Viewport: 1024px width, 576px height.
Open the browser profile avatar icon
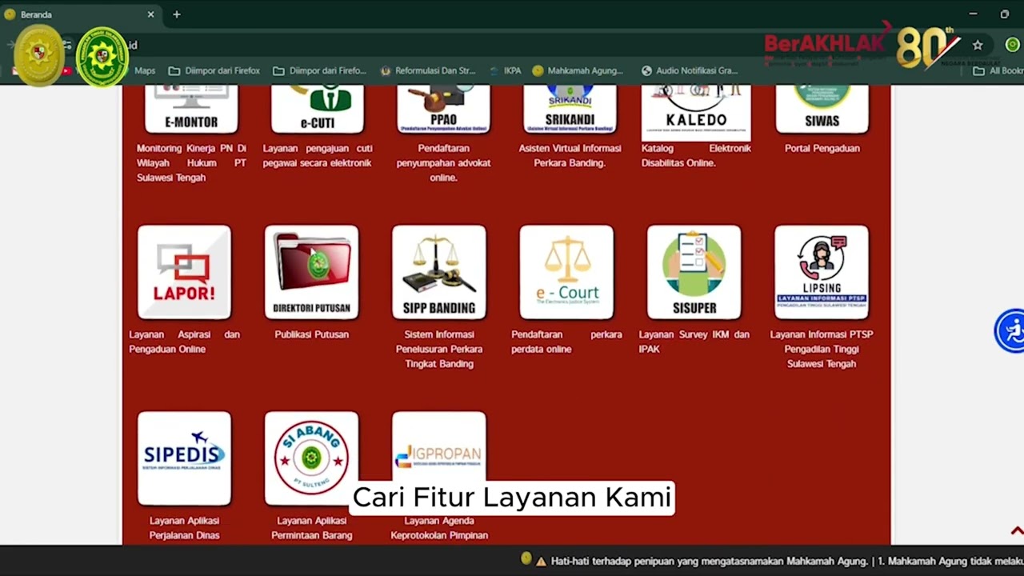(1012, 45)
